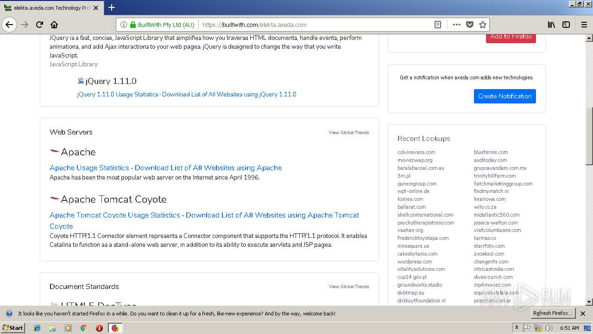Open the Library icon
This screenshot has height=334, width=593.
(x=551, y=25)
